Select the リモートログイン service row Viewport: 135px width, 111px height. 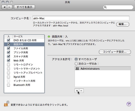pos(24,65)
